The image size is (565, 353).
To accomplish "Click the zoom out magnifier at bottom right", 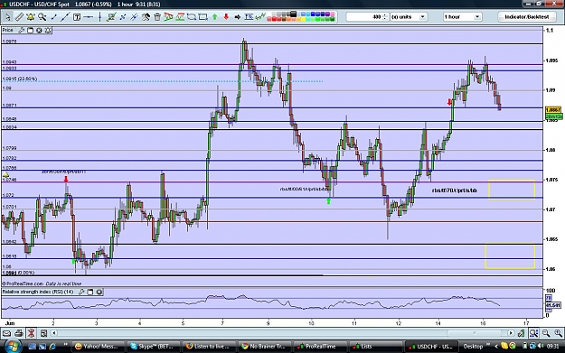I will 546,333.
